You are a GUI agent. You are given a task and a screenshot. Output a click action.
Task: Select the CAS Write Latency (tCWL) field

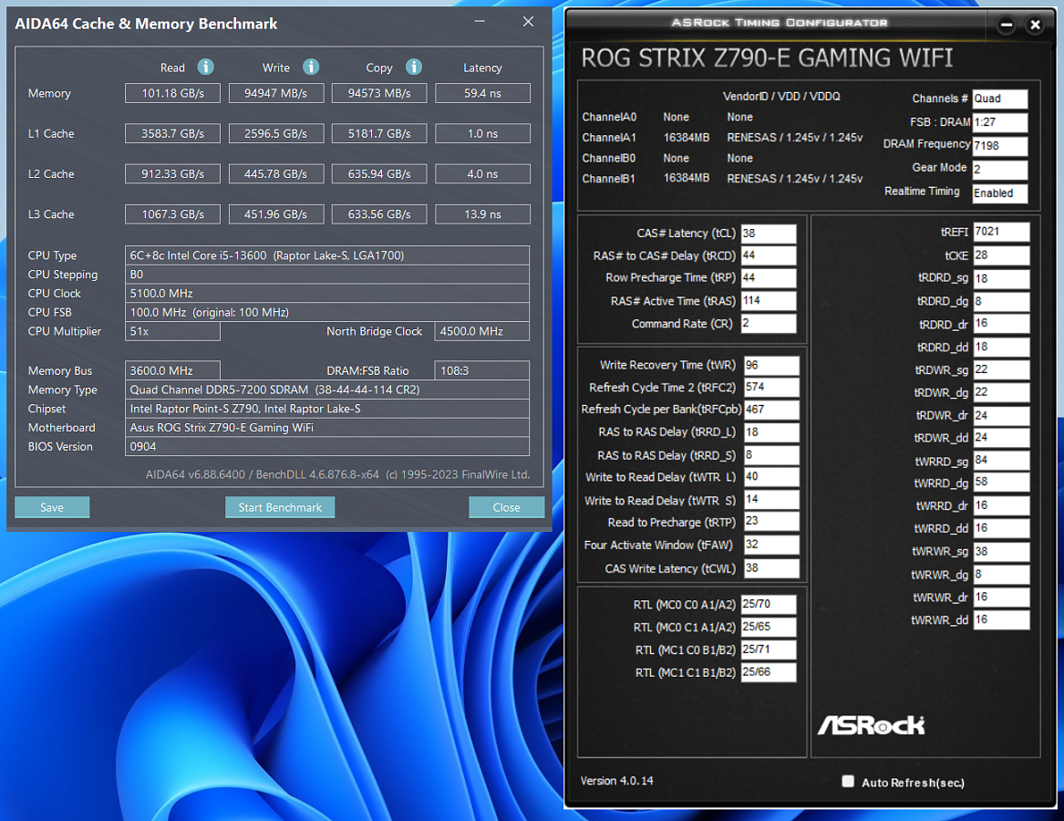[771, 568]
